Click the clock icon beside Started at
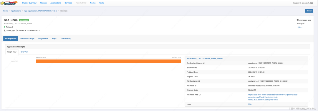Viewport: 318px width, 111px height. (16, 30)
